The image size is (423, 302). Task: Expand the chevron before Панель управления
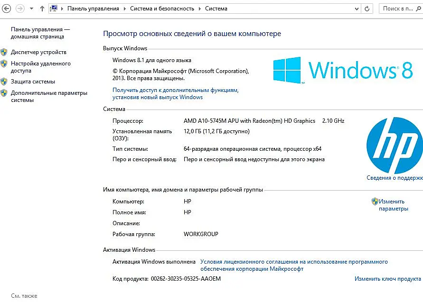click(x=62, y=9)
